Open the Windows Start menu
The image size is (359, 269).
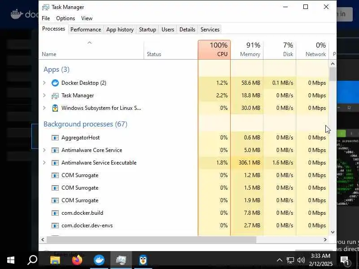(x=11, y=260)
